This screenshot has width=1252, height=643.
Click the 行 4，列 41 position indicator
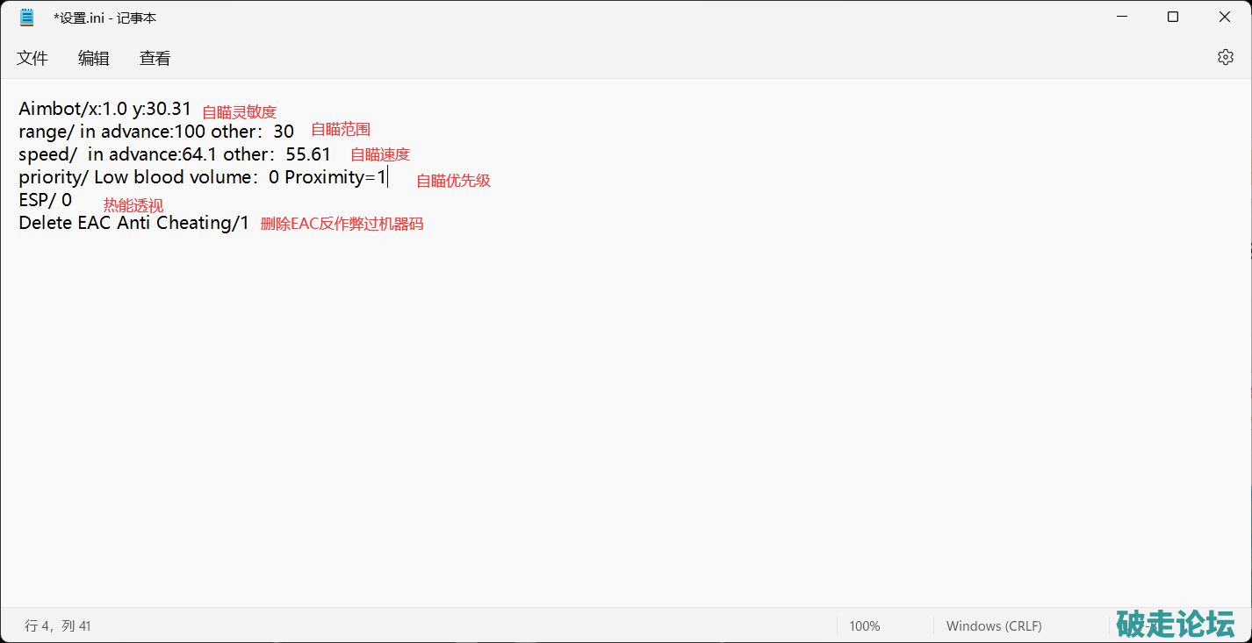pyautogui.click(x=58, y=625)
